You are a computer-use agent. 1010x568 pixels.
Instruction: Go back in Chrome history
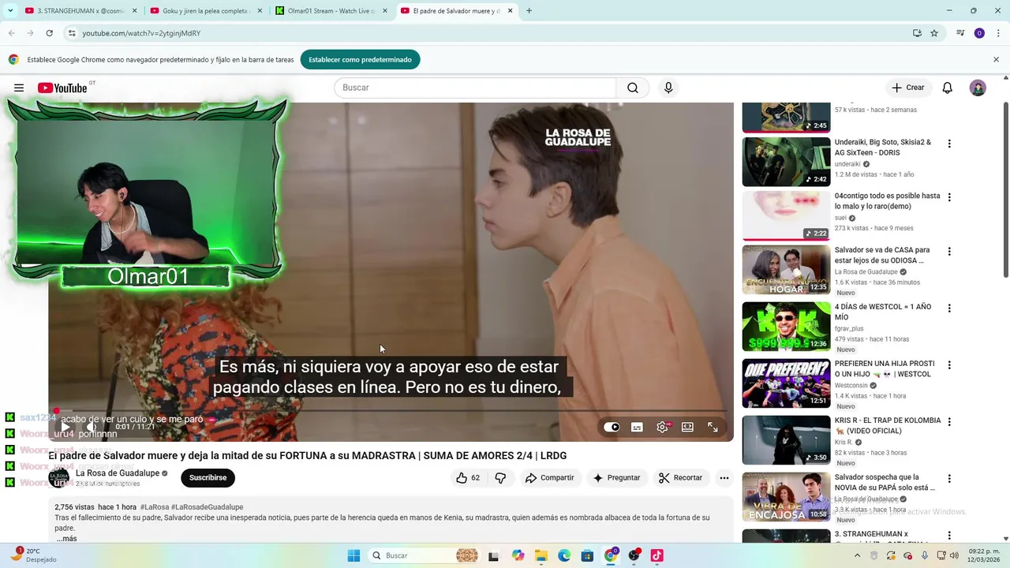[12, 33]
